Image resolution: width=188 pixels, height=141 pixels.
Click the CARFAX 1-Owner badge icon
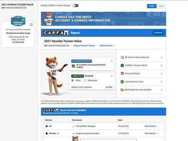[122, 65]
